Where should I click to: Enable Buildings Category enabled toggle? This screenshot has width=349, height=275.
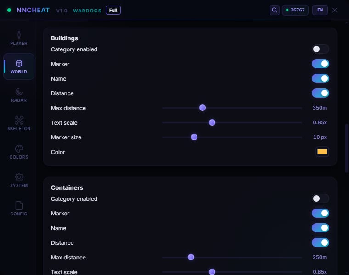tap(320, 49)
